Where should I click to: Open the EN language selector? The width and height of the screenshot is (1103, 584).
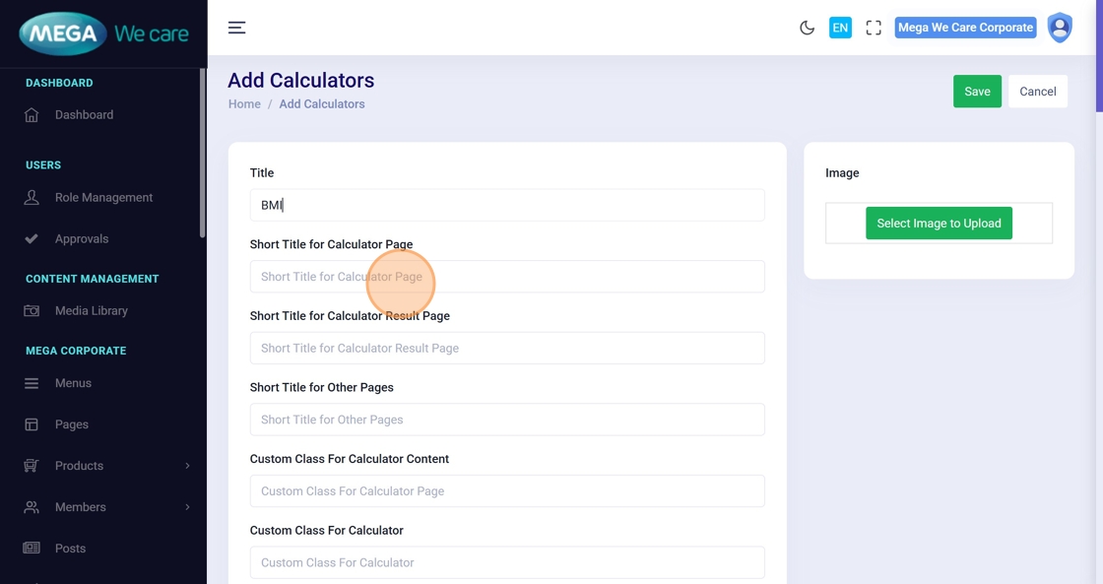[x=840, y=28]
